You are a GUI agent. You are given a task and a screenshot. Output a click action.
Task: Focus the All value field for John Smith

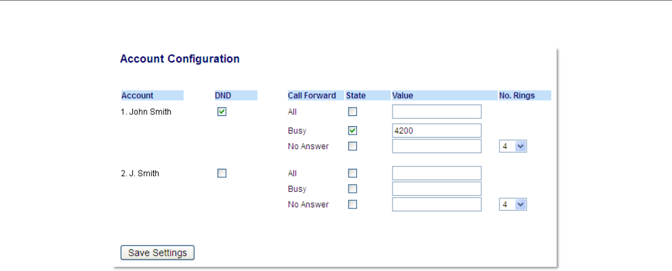click(437, 112)
